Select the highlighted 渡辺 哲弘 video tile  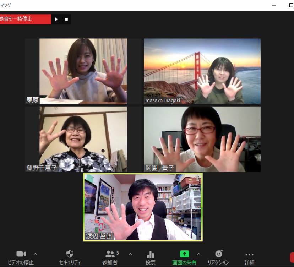coord(143,207)
